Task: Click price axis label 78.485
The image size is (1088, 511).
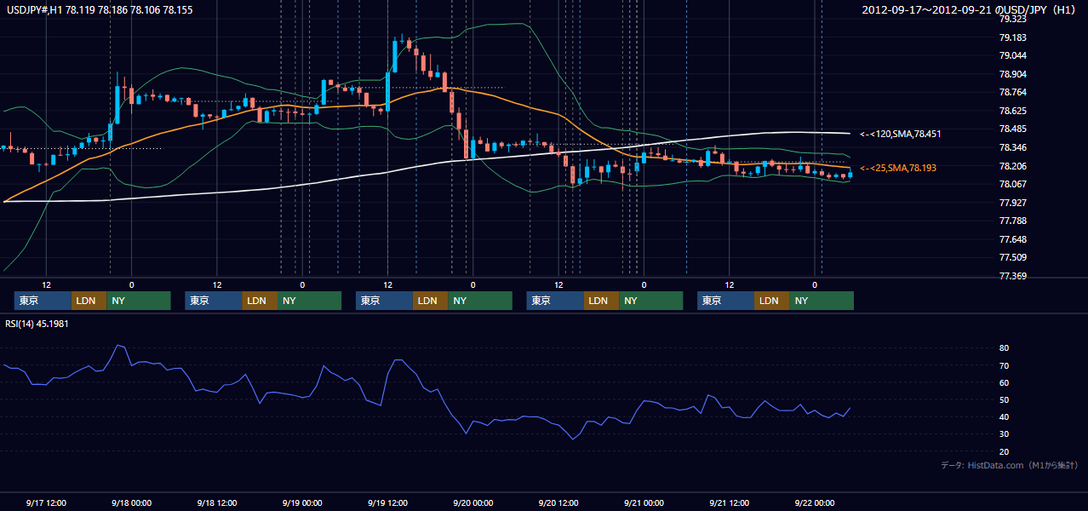Action: point(1011,129)
